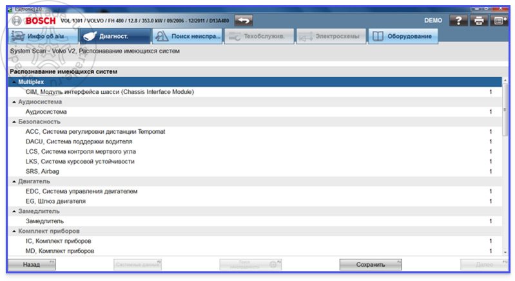This screenshot has height=281, width=515.
Task: Click the list's scroll-down arrow
Action: (x=505, y=253)
